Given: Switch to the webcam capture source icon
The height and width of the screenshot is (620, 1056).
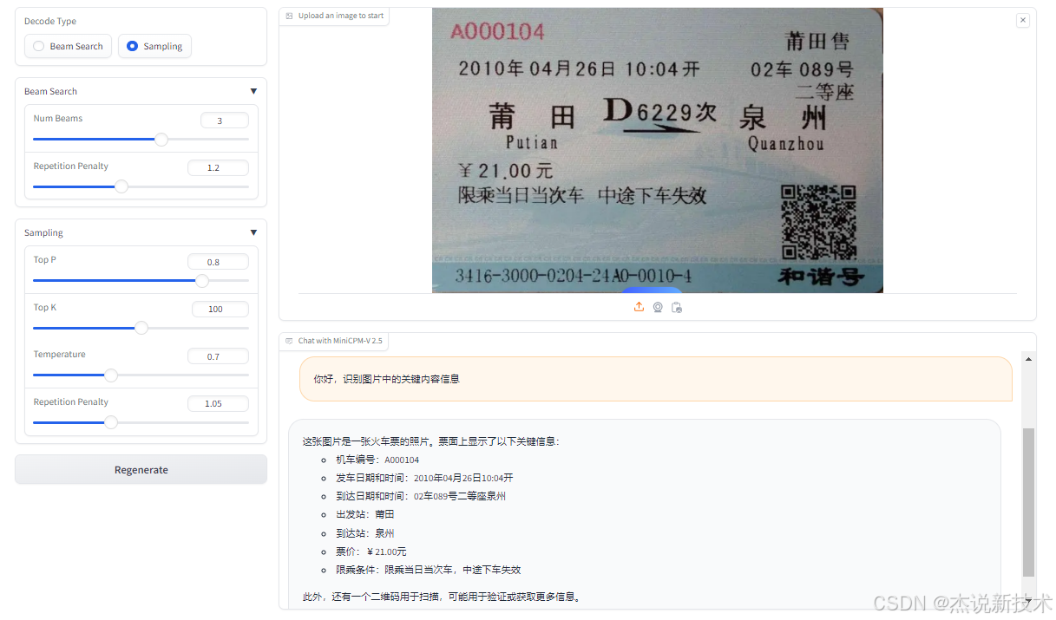Looking at the screenshot, I should tap(658, 307).
